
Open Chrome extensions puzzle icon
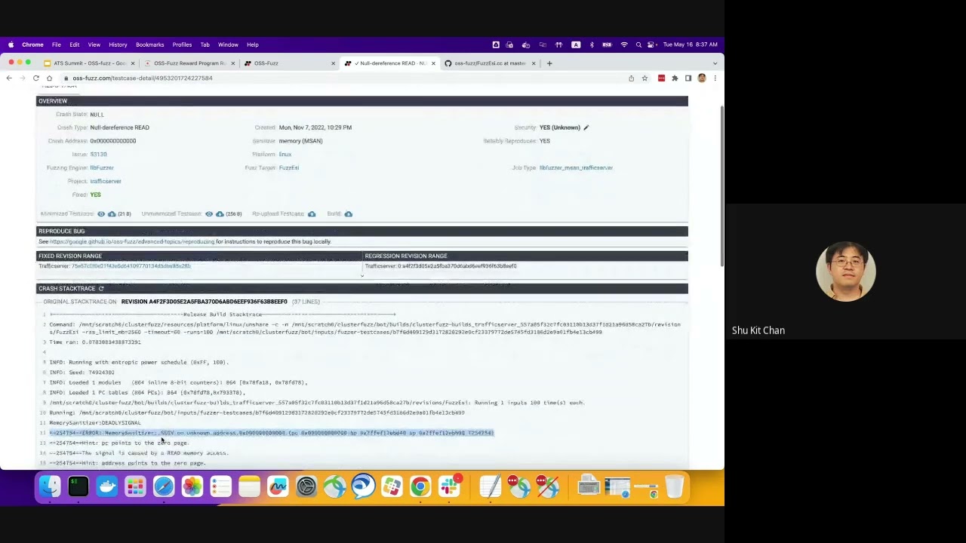(675, 78)
